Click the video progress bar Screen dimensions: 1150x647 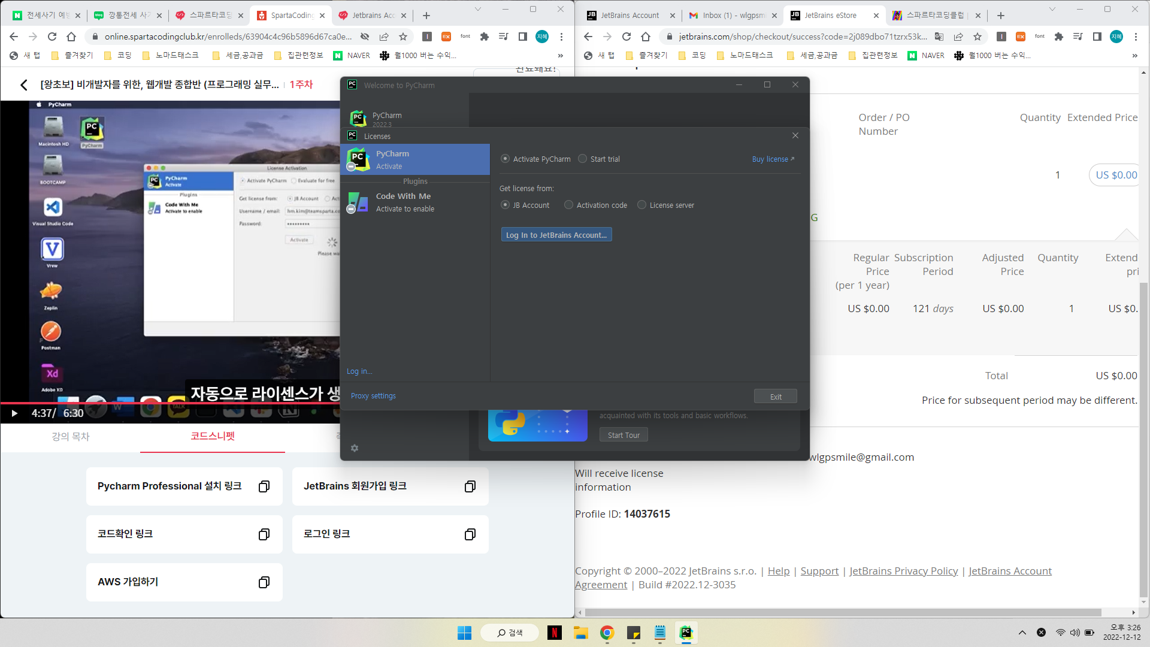[x=170, y=403]
